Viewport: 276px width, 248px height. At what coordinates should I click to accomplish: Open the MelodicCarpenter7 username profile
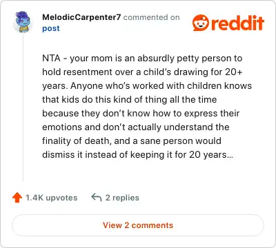click(x=81, y=17)
